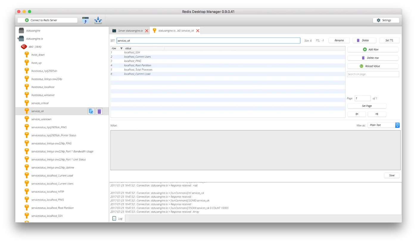Close the Server statusengine.io tab
This screenshot has height=244, width=417.
click(x=147, y=31)
